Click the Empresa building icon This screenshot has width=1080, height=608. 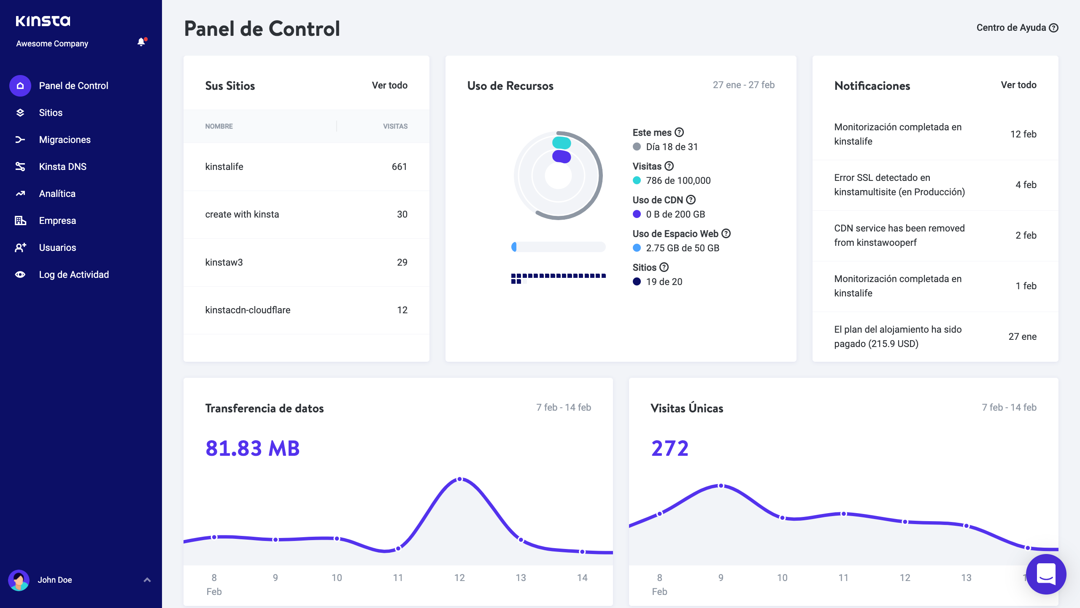tap(20, 221)
